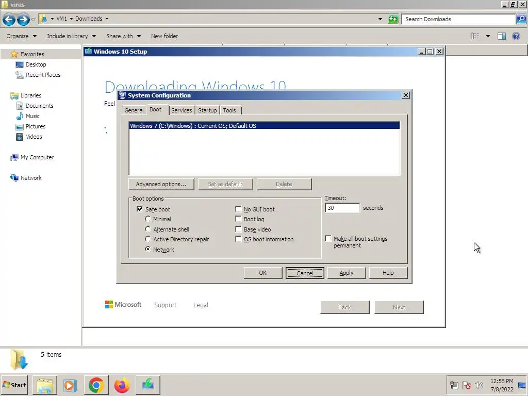
Task: Confirm with the OK button
Action: tap(263, 273)
